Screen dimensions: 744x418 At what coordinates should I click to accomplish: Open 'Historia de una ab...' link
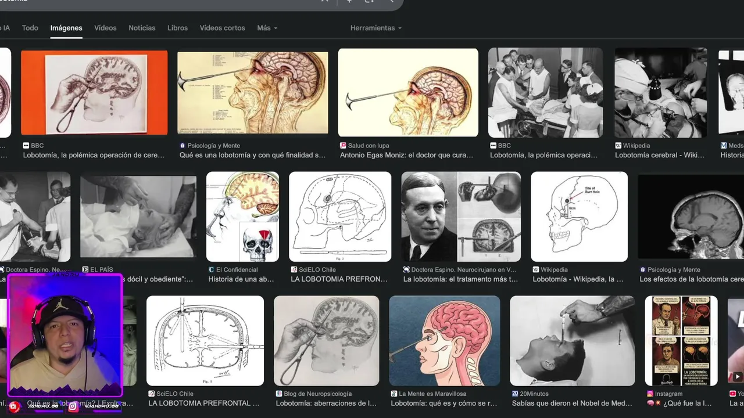(241, 279)
